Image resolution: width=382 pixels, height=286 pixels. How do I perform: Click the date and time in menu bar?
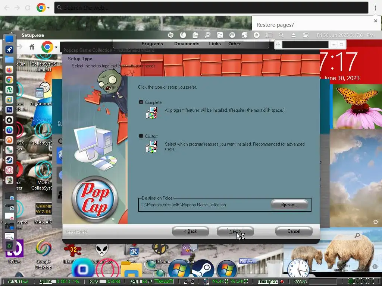click(345, 35)
